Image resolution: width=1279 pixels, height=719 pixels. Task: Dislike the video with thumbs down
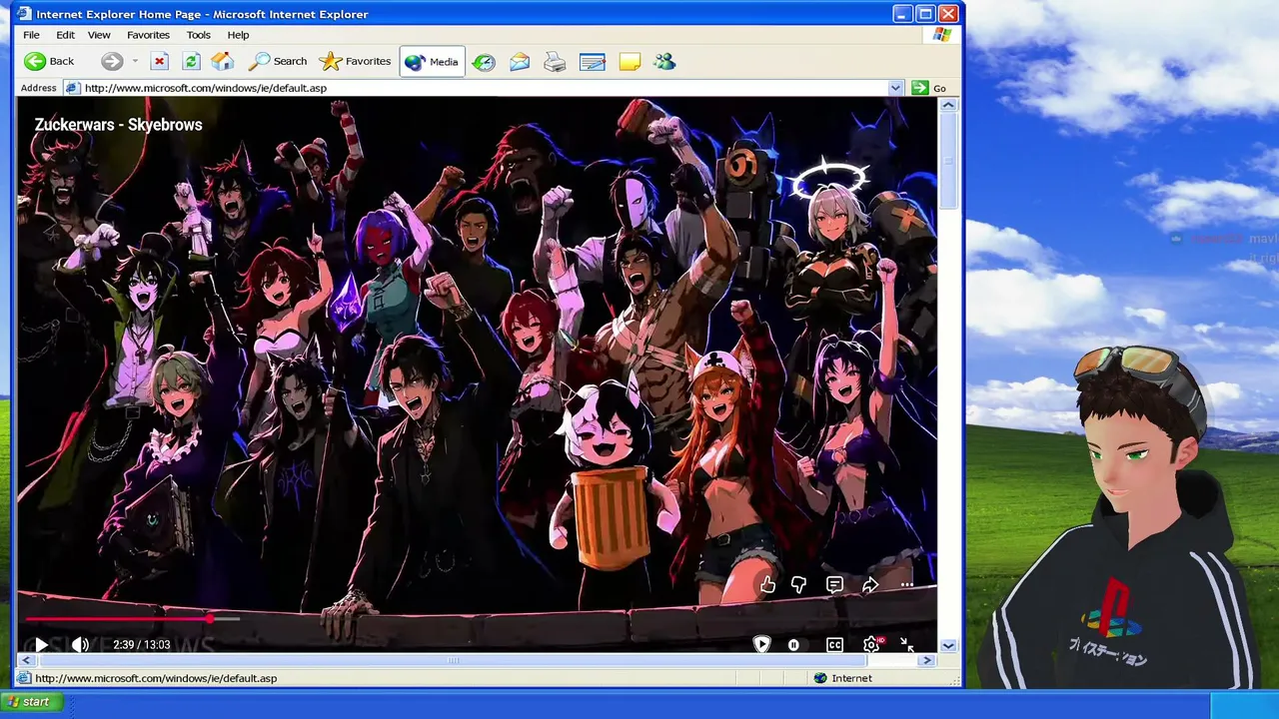coord(799,585)
